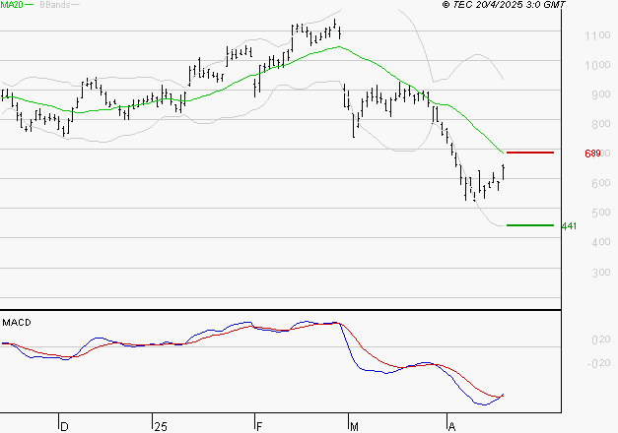618x433 pixels.
Task: Click the F month marker on axis
Action: coord(259,427)
